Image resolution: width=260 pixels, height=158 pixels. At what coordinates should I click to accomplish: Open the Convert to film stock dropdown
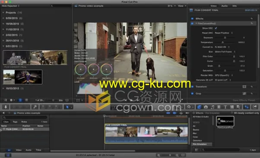222,47
